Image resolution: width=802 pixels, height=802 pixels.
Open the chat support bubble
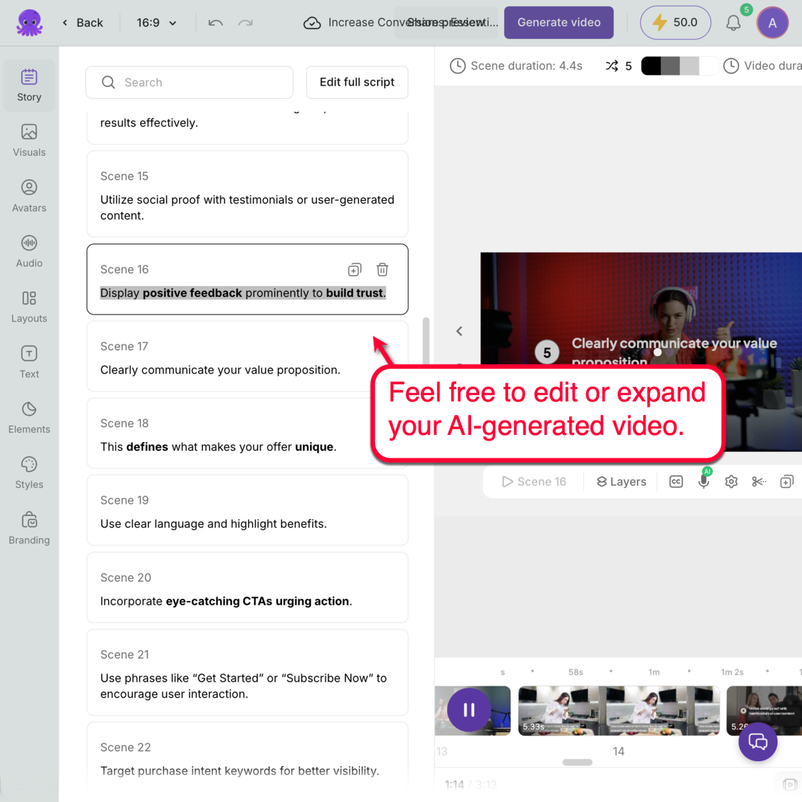click(x=758, y=741)
